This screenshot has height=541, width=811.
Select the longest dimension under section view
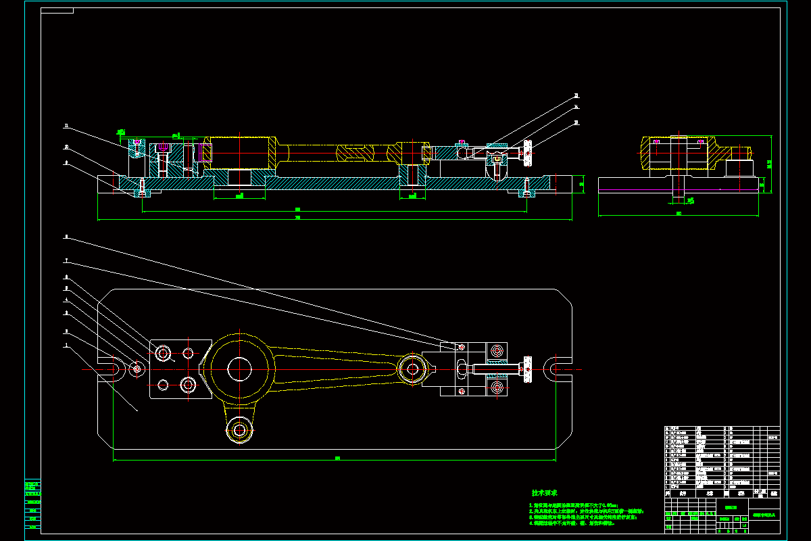pyautogui.click(x=335, y=218)
